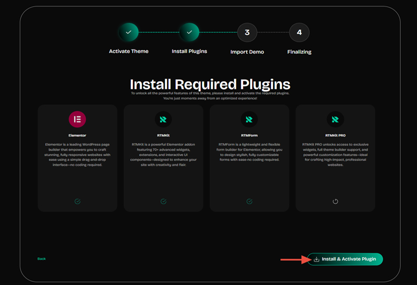
Task: Click the RTMKit PRO plugin logo icon
Action: [x=335, y=119]
